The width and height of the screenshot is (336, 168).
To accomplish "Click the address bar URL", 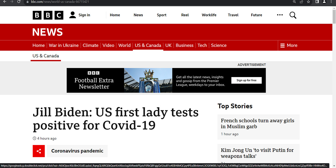I will (x=60, y=2).
